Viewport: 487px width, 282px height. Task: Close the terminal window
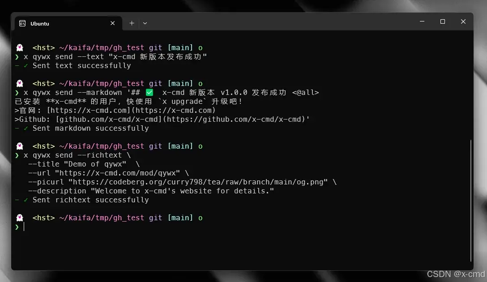[x=463, y=21]
